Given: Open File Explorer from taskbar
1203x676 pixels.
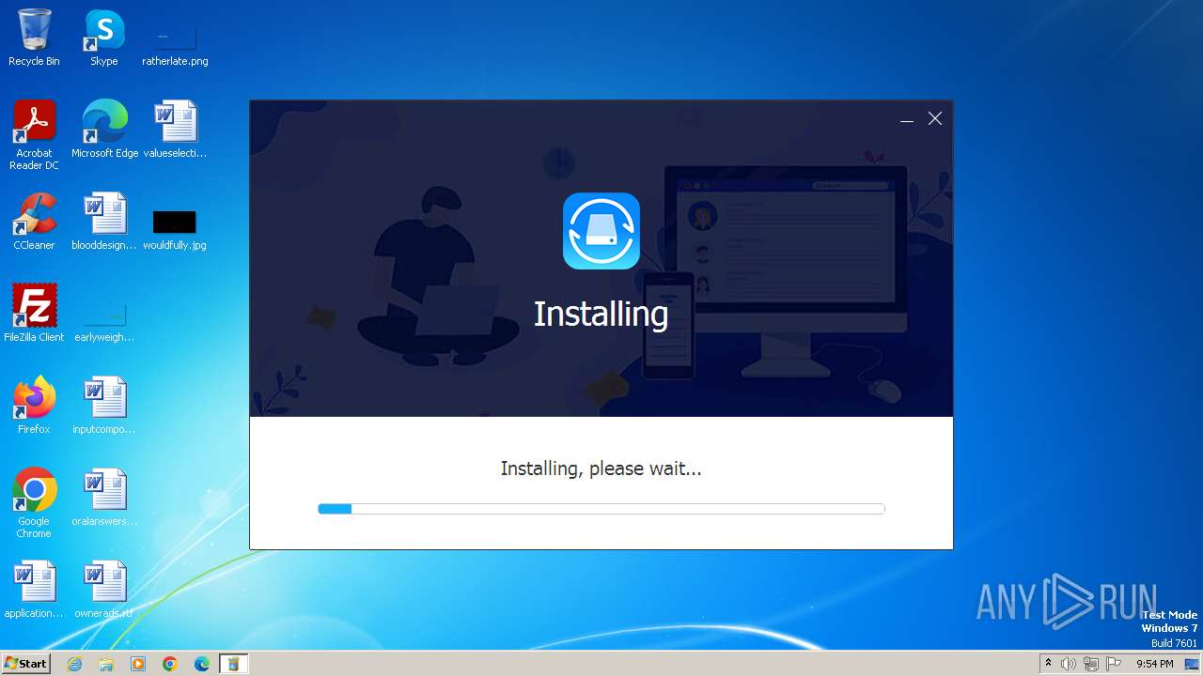Looking at the screenshot, I should (106, 664).
